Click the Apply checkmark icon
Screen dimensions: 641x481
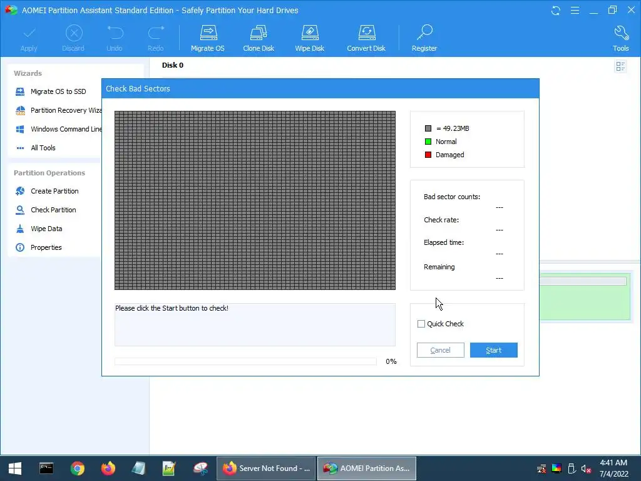click(x=29, y=33)
